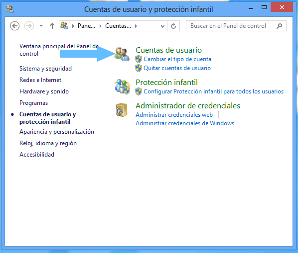Minimize the Control Panel window
Viewport: 298px width, 253px height.
[251, 8]
